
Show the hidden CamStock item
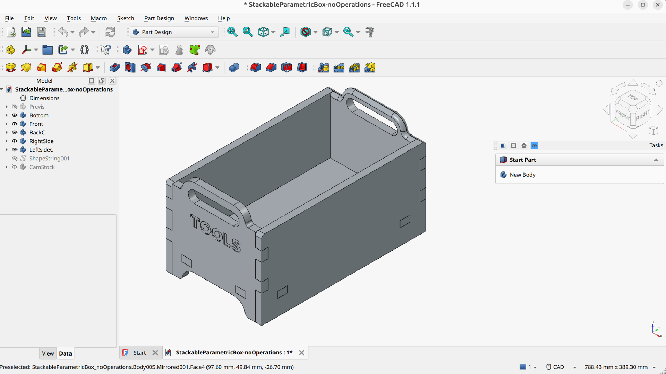15,167
